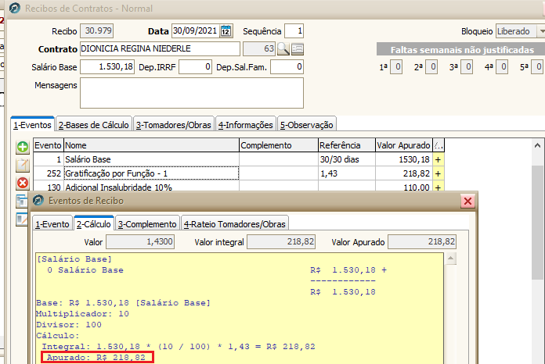Select 2-Cálculo tab in dialog
Viewport: 545px width, 364px height.
pos(93,224)
